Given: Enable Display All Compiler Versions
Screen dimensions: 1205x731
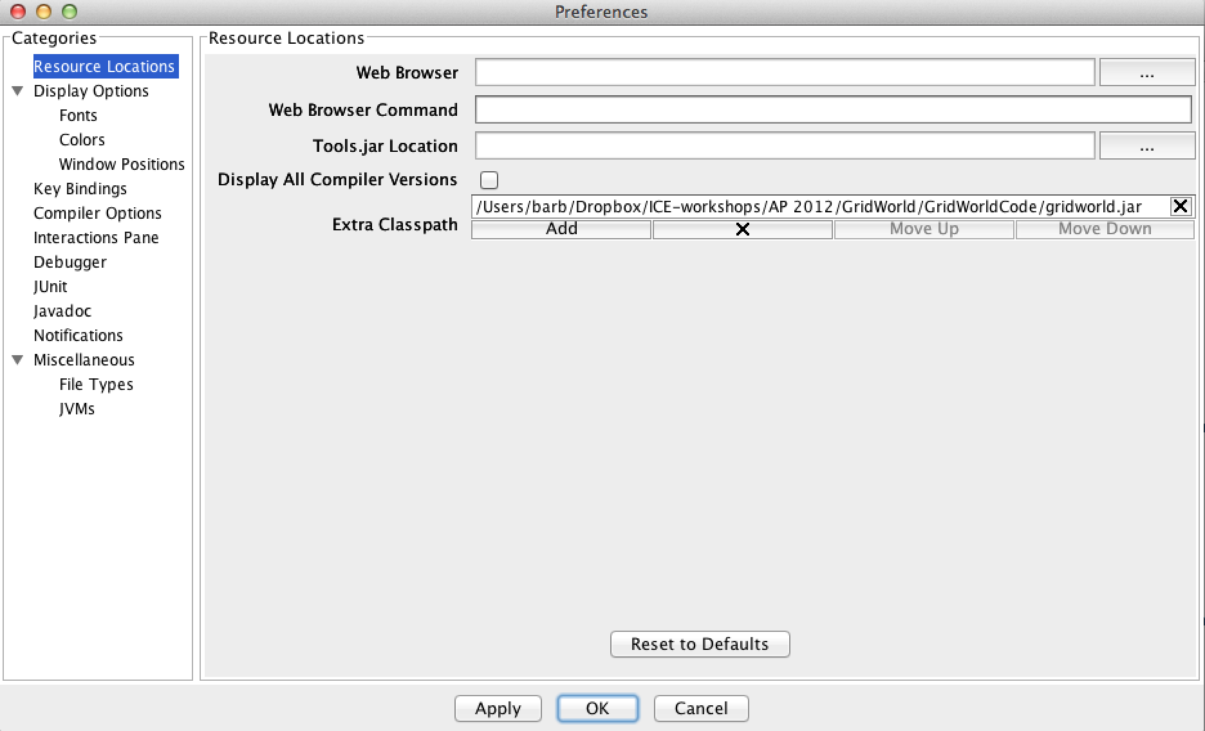Looking at the screenshot, I should (489, 180).
